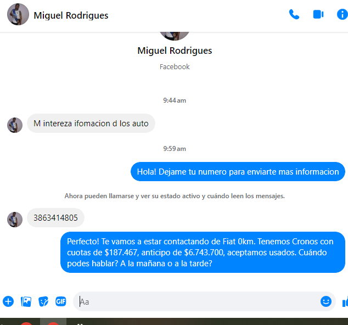348x325 pixels.
Task: Select the phone number message 3863414805
Action: pyautogui.click(x=55, y=218)
